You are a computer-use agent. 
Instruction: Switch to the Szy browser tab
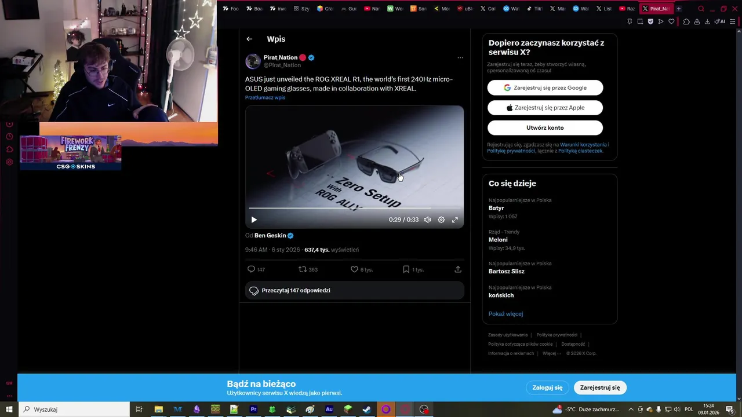301,9
